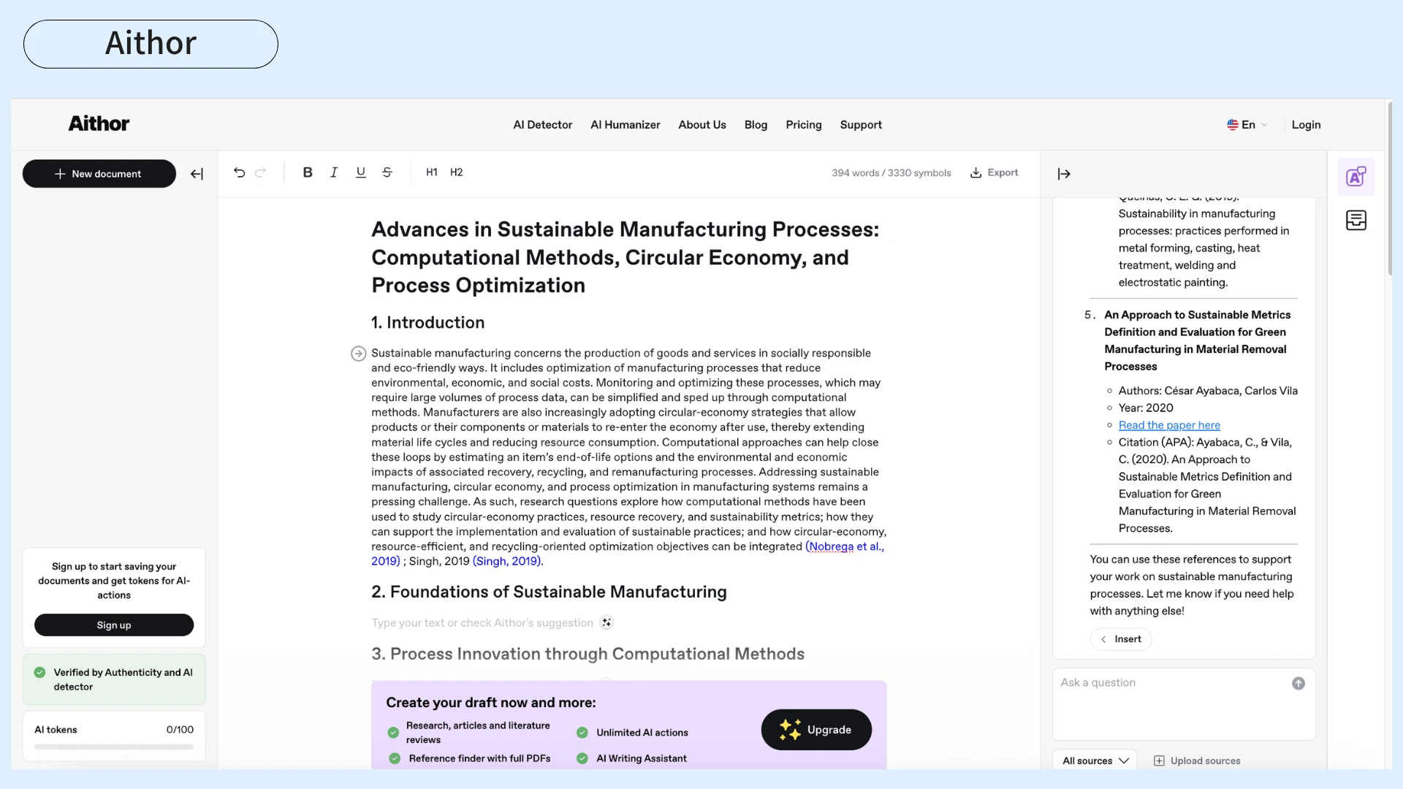Image resolution: width=1403 pixels, height=789 pixels.
Task: Open Read the paper here link
Action: 1169,425
